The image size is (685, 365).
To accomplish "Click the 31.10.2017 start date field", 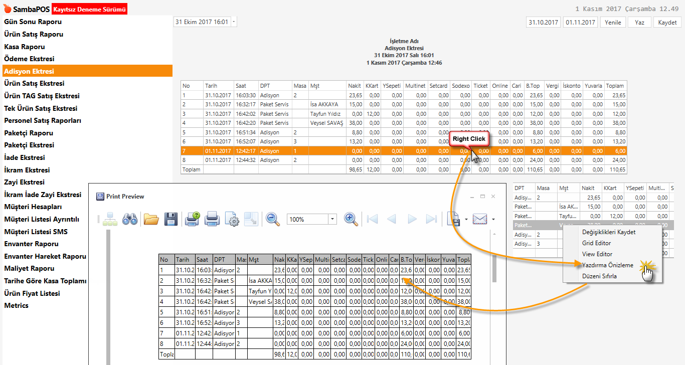I will click(544, 22).
